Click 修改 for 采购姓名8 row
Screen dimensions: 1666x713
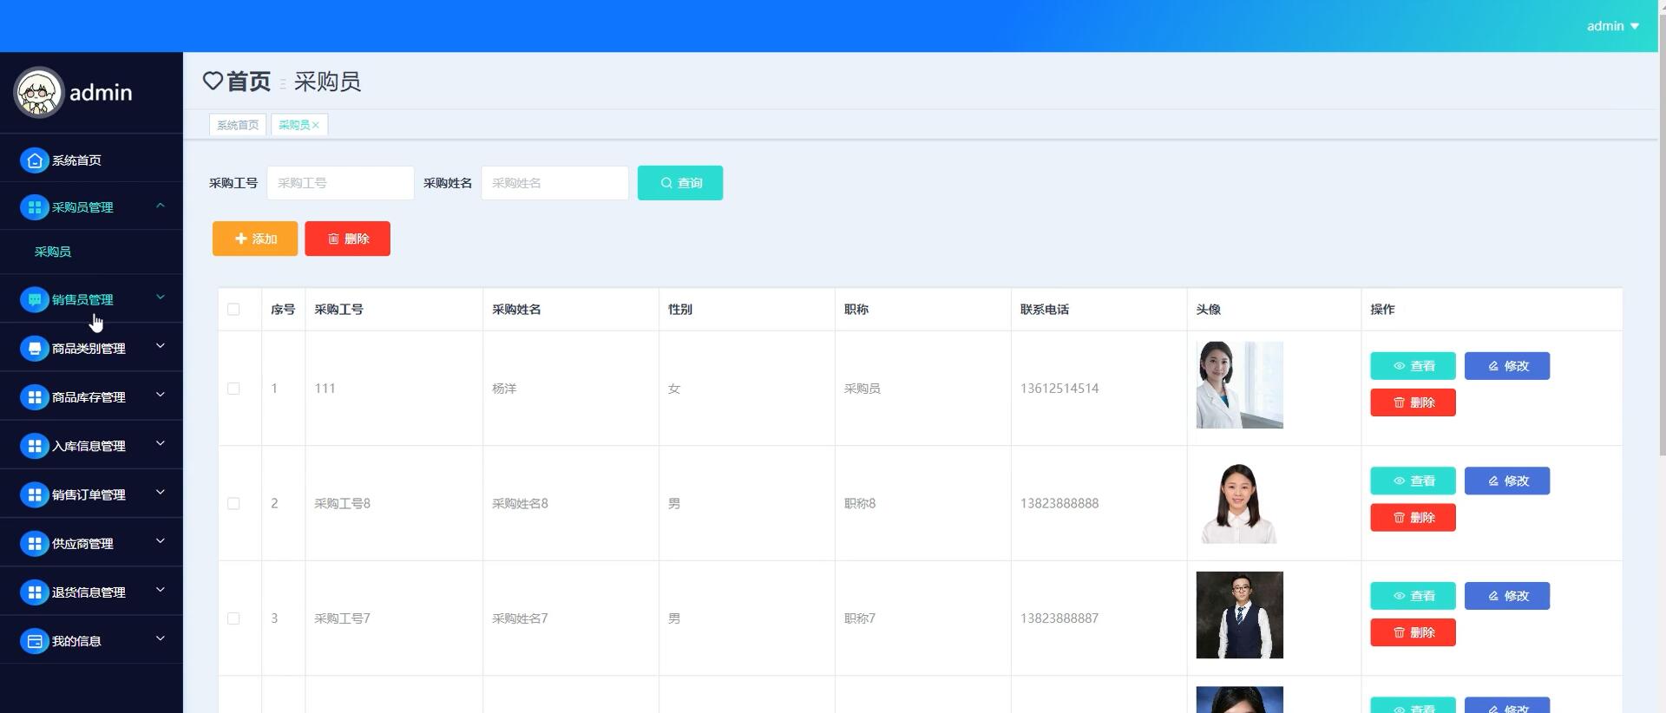pos(1507,481)
